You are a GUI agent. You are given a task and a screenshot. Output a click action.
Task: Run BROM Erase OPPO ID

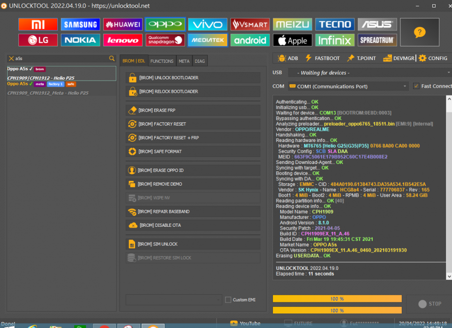pyautogui.click(x=193, y=171)
